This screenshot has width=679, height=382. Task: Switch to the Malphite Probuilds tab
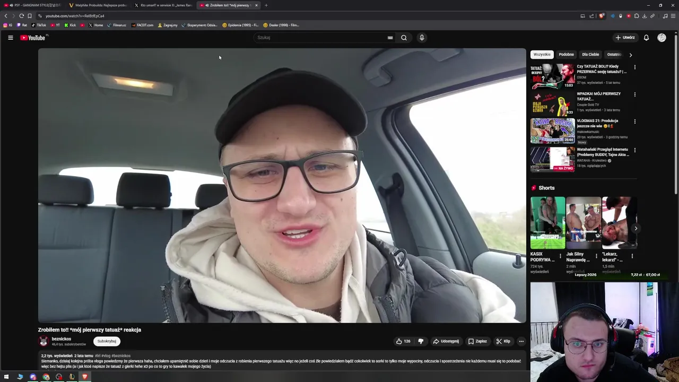tap(98, 5)
